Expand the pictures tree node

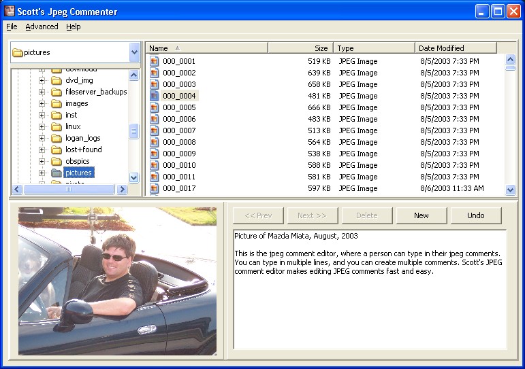point(42,173)
